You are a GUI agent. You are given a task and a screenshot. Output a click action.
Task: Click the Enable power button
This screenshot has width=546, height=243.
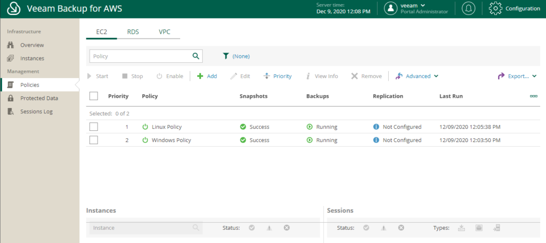(170, 76)
